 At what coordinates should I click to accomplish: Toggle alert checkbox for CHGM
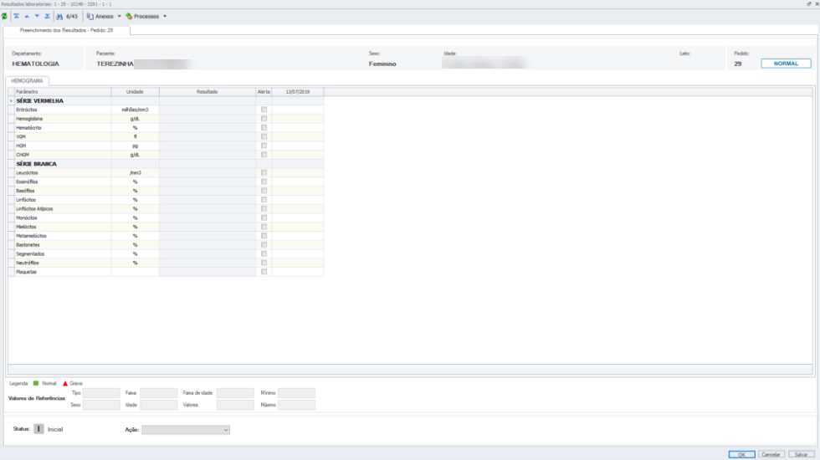point(264,155)
